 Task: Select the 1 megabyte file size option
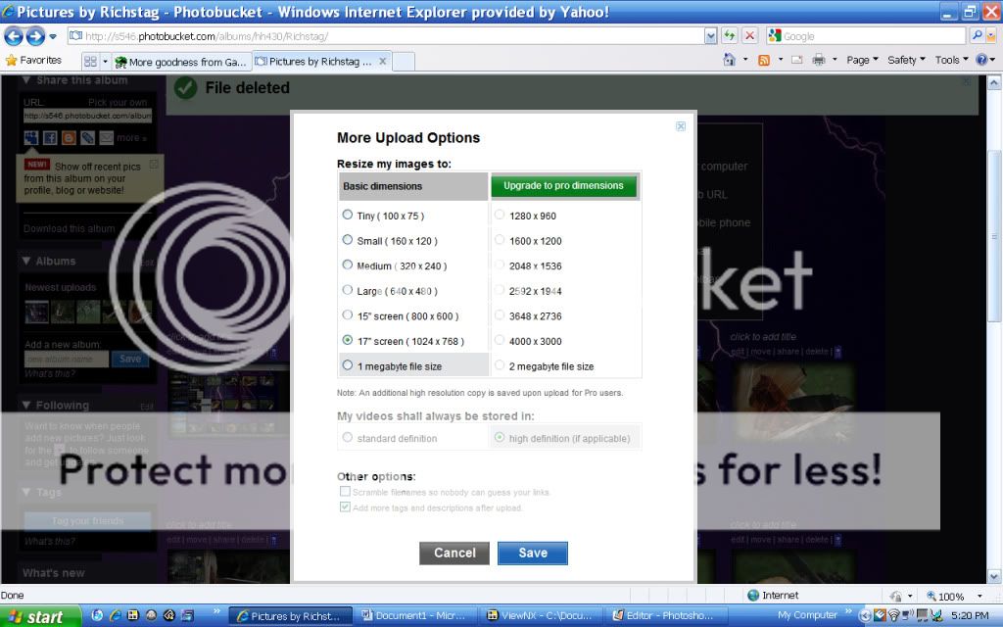coord(348,365)
